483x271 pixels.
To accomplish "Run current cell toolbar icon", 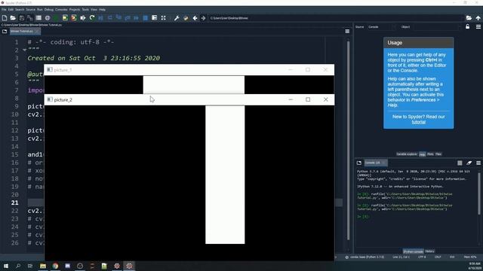I will (65, 18).
